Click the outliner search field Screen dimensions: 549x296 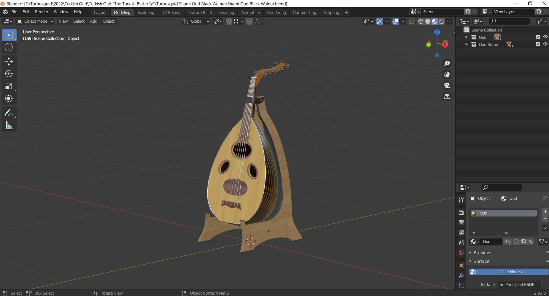[509, 21]
